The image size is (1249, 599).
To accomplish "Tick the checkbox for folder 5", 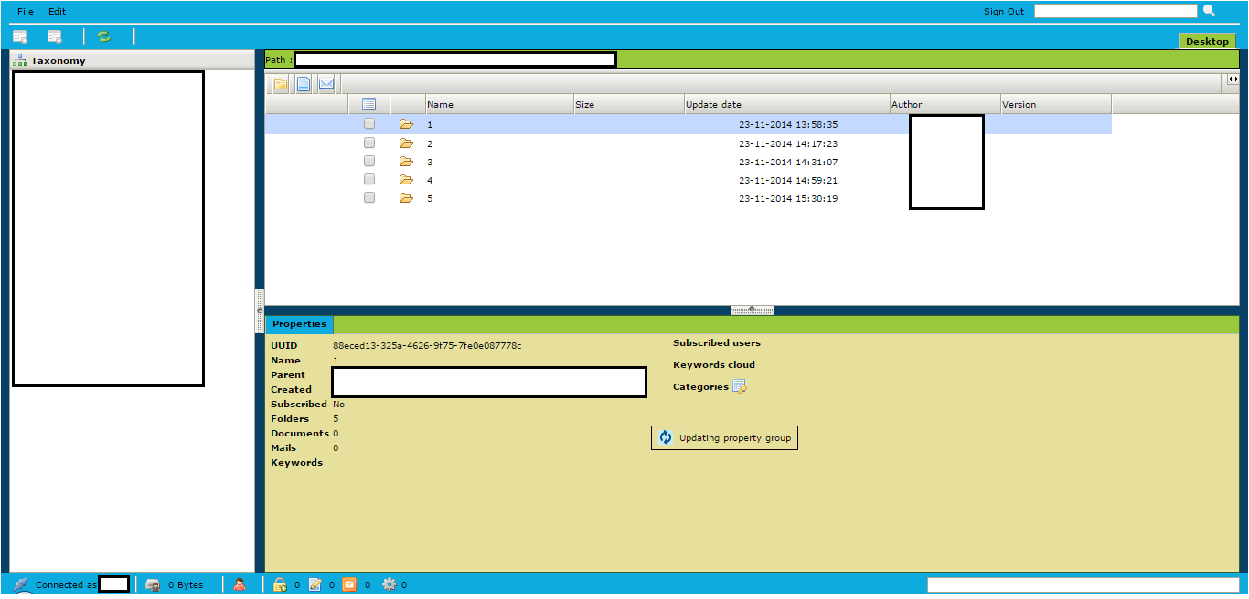I will 369,198.
